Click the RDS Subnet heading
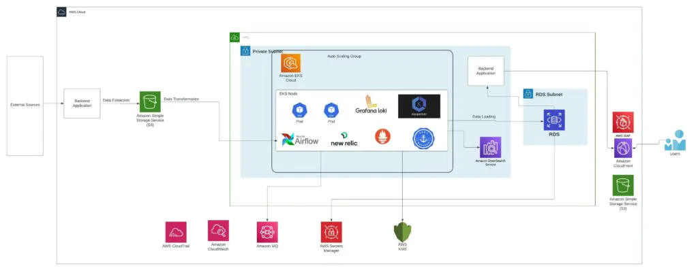698x271 pixels. 549,95
